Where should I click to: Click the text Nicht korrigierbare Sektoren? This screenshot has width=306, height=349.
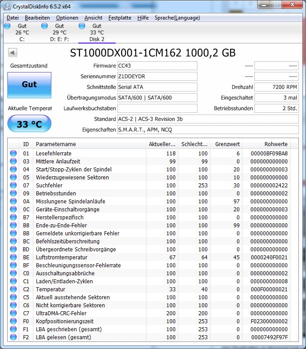point(70,305)
